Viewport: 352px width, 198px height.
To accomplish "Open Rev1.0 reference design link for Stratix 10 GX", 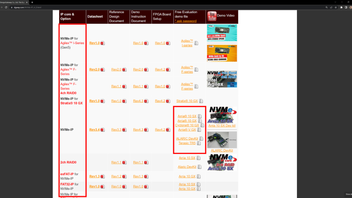I will (x=116, y=101).
